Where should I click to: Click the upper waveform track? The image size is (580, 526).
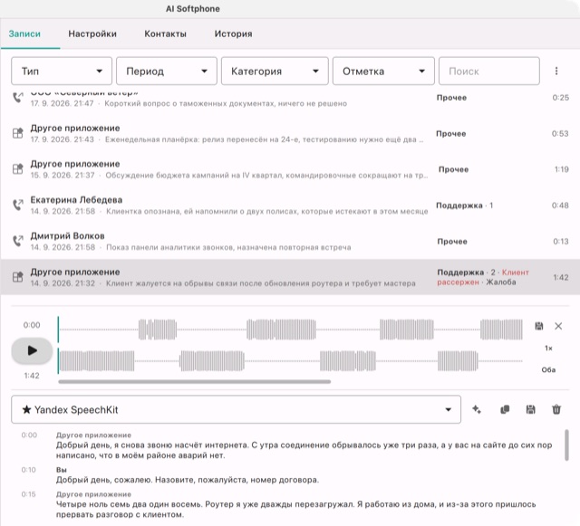click(290, 330)
